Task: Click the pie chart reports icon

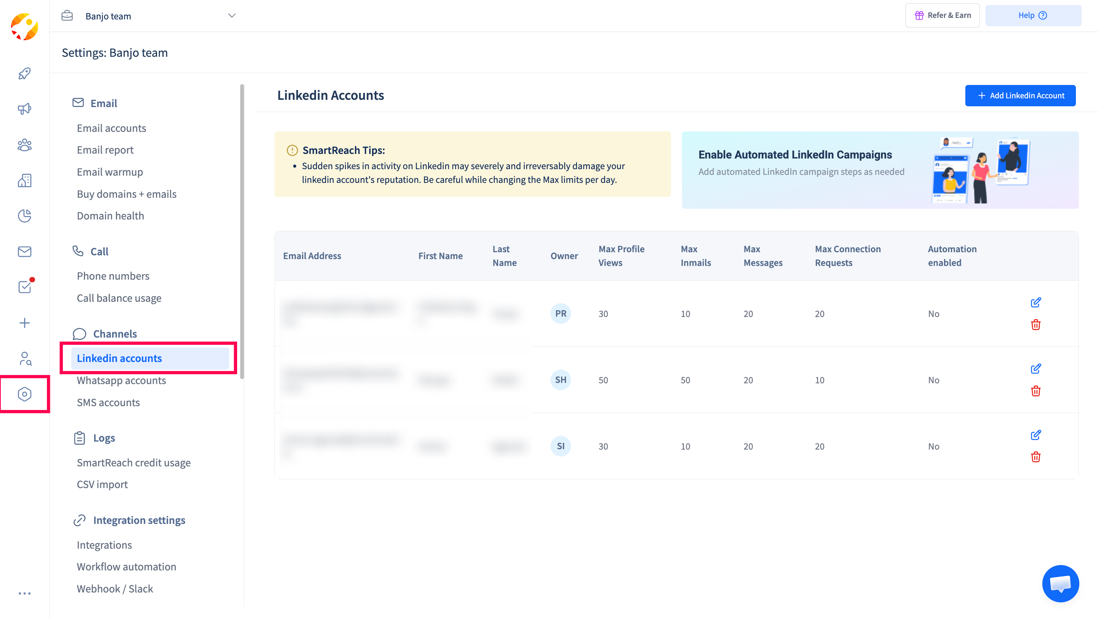Action: [24, 216]
